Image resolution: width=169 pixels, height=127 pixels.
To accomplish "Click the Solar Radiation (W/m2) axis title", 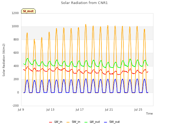I will pos(4,60).
